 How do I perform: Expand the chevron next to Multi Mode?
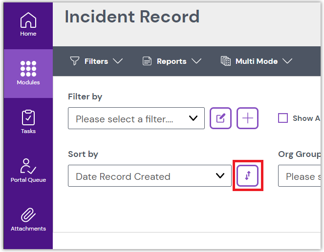pos(287,61)
